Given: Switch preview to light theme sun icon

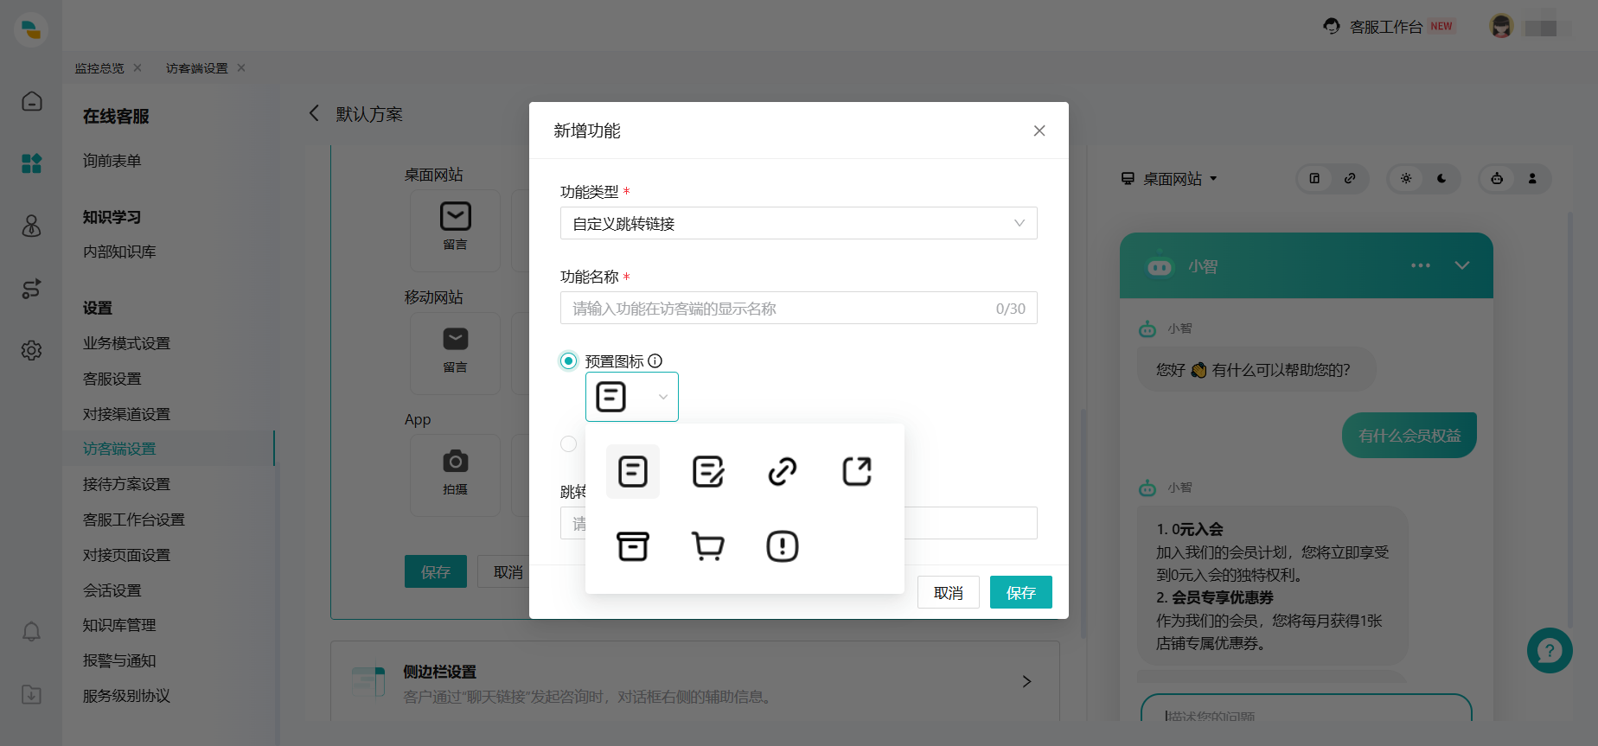Looking at the screenshot, I should [1406, 178].
